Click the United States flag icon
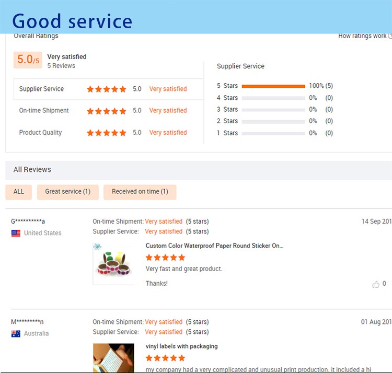Viewport: 392px width, 373px height. [16, 233]
